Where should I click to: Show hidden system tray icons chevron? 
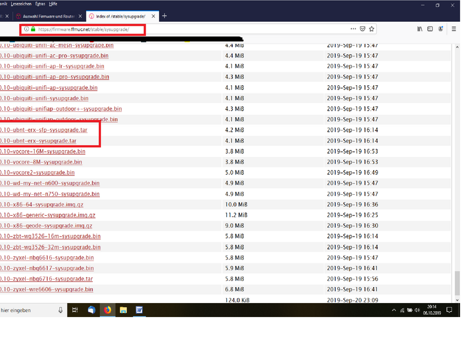pyautogui.click(x=394, y=310)
